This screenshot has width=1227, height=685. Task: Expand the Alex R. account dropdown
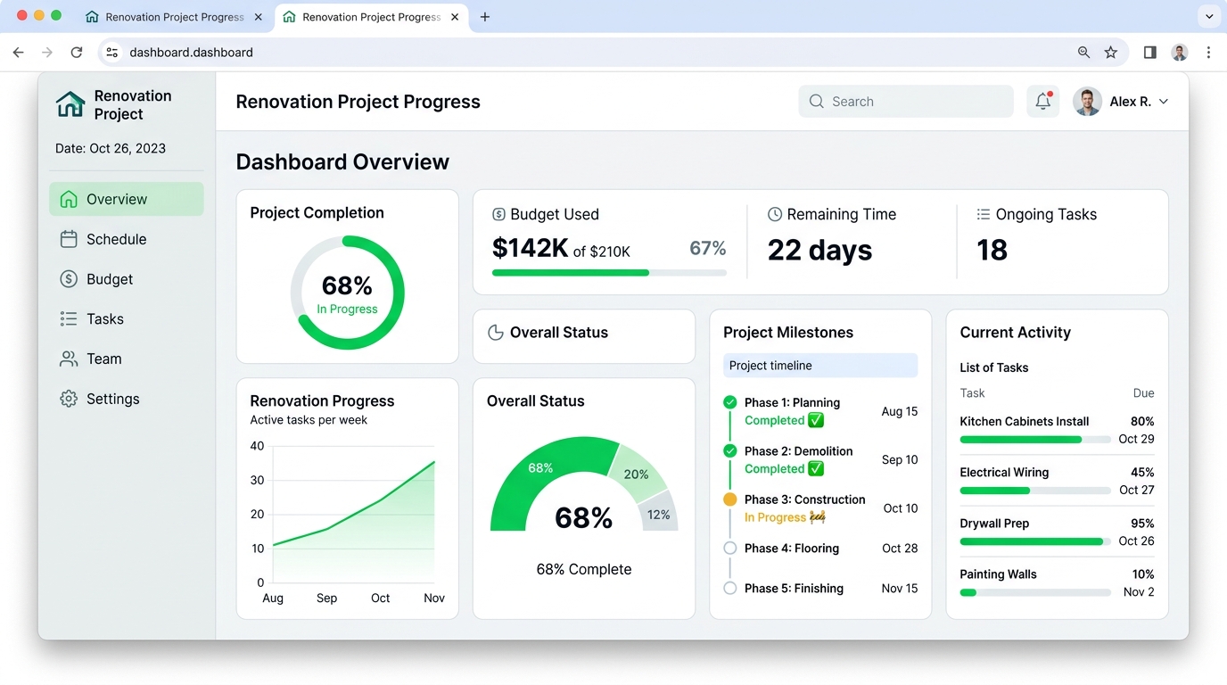[1163, 102]
